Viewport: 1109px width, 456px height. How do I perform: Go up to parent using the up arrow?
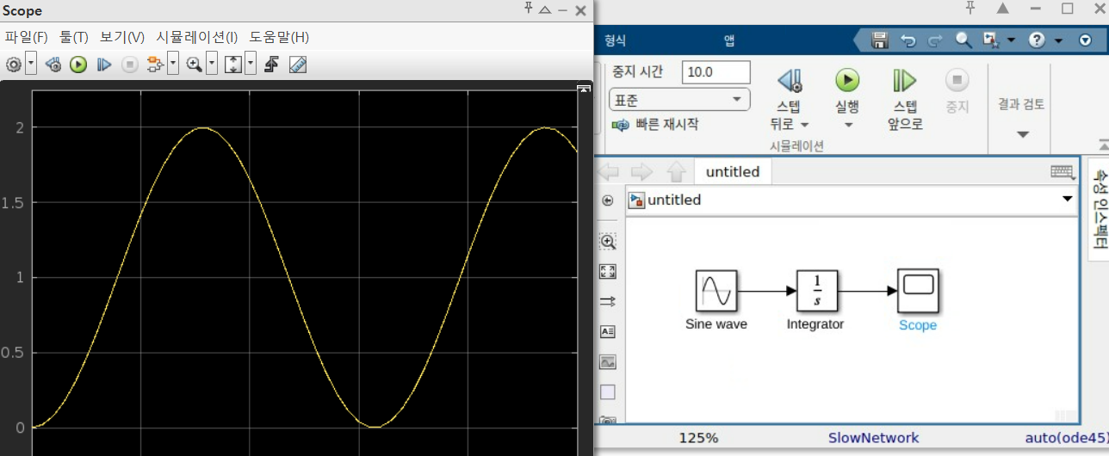coord(676,172)
